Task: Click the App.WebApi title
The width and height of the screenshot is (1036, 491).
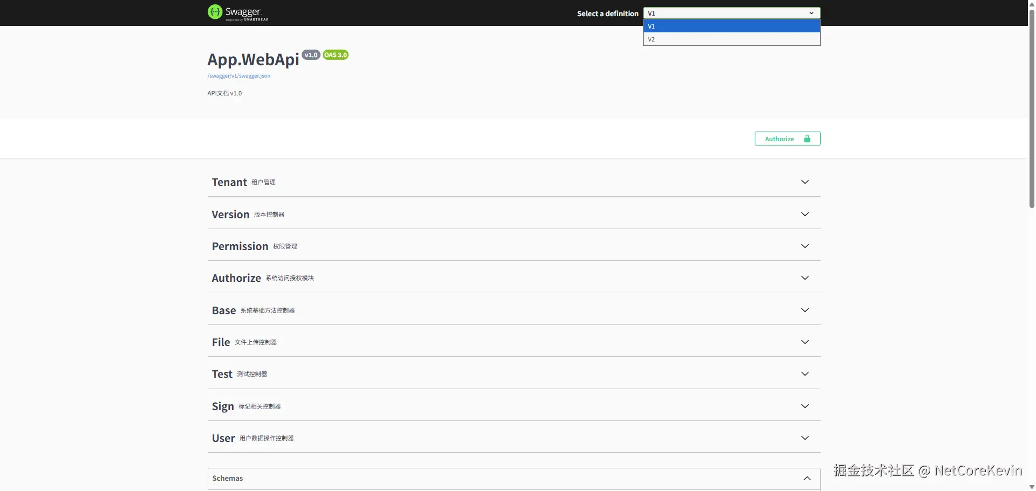Action: (x=253, y=59)
